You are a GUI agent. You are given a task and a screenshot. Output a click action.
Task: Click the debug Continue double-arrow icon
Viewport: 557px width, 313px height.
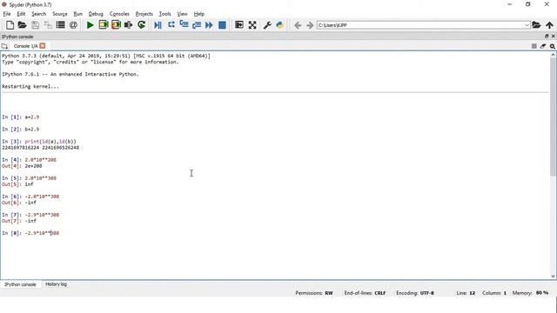(209, 25)
